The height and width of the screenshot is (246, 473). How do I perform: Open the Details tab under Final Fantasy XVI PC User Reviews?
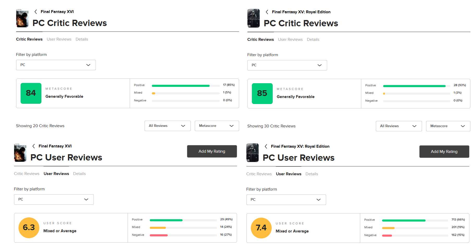[x=79, y=174]
